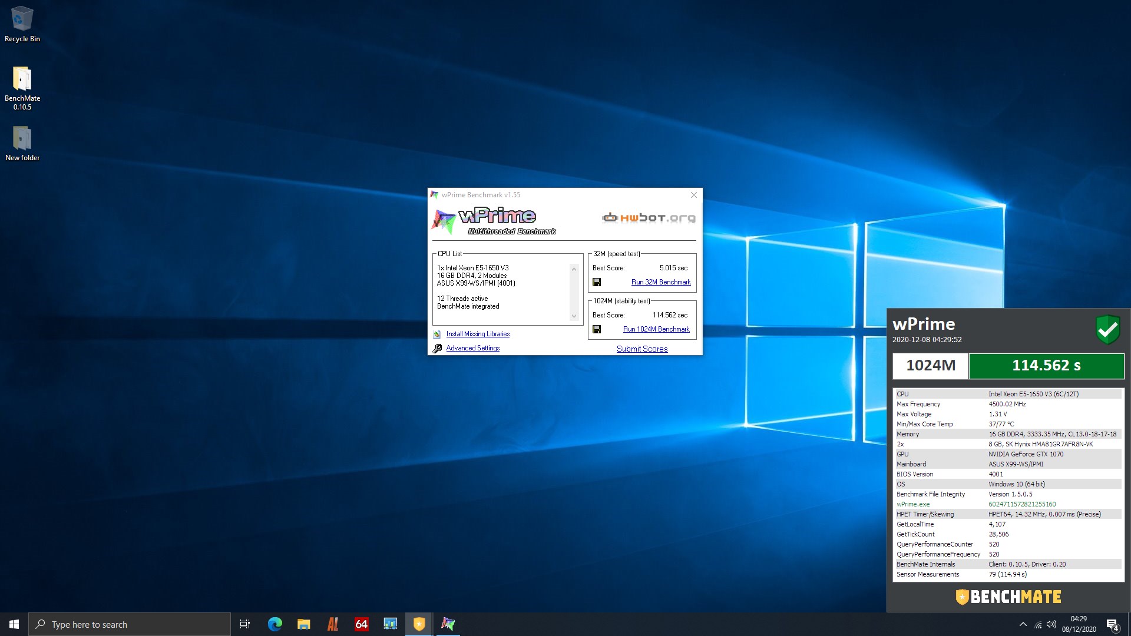Image resolution: width=1131 pixels, height=636 pixels.
Task: Run the 1024M Benchmark
Action: pos(656,329)
